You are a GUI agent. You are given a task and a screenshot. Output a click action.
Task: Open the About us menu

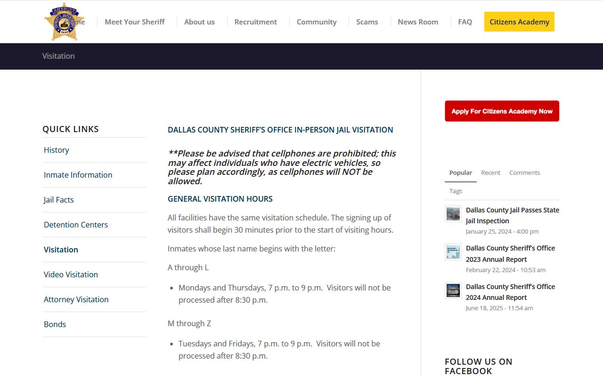tap(199, 22)
